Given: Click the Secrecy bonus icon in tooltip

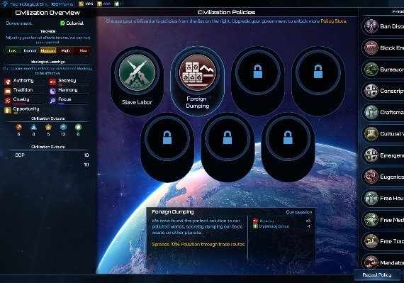Looking at the screenshot, I should tap(255, 221).
